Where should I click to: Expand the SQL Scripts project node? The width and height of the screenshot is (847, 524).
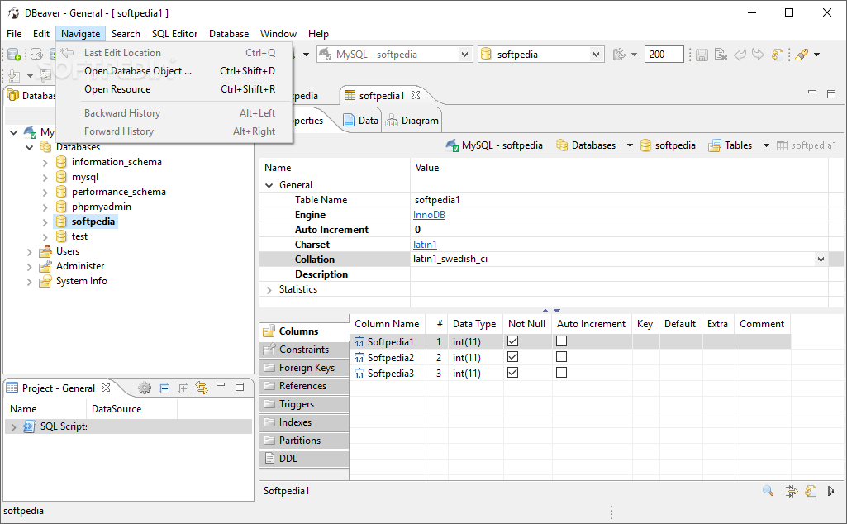pos(13,426)
